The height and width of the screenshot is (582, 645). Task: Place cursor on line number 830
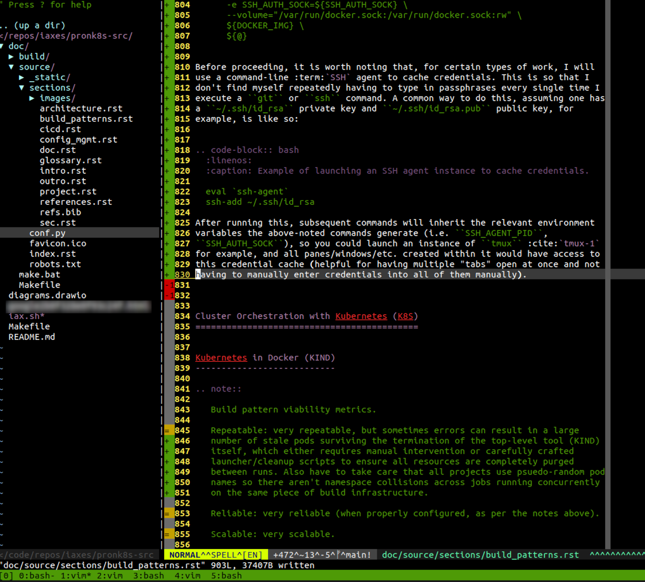click(x=182, y=275)
